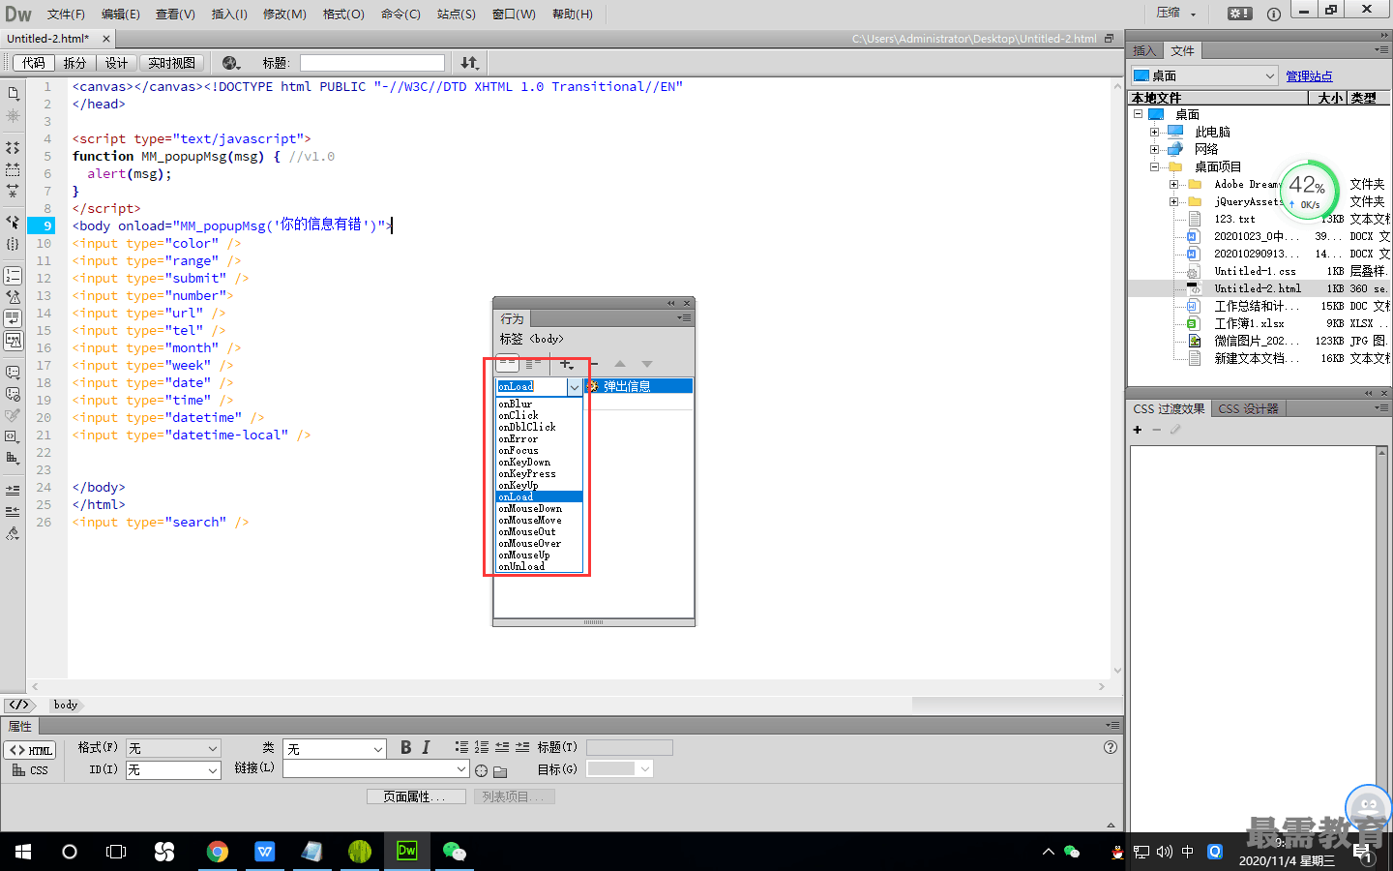
Task: Switch to the 插入 panel tab
Action: [x=1144, y=50]
